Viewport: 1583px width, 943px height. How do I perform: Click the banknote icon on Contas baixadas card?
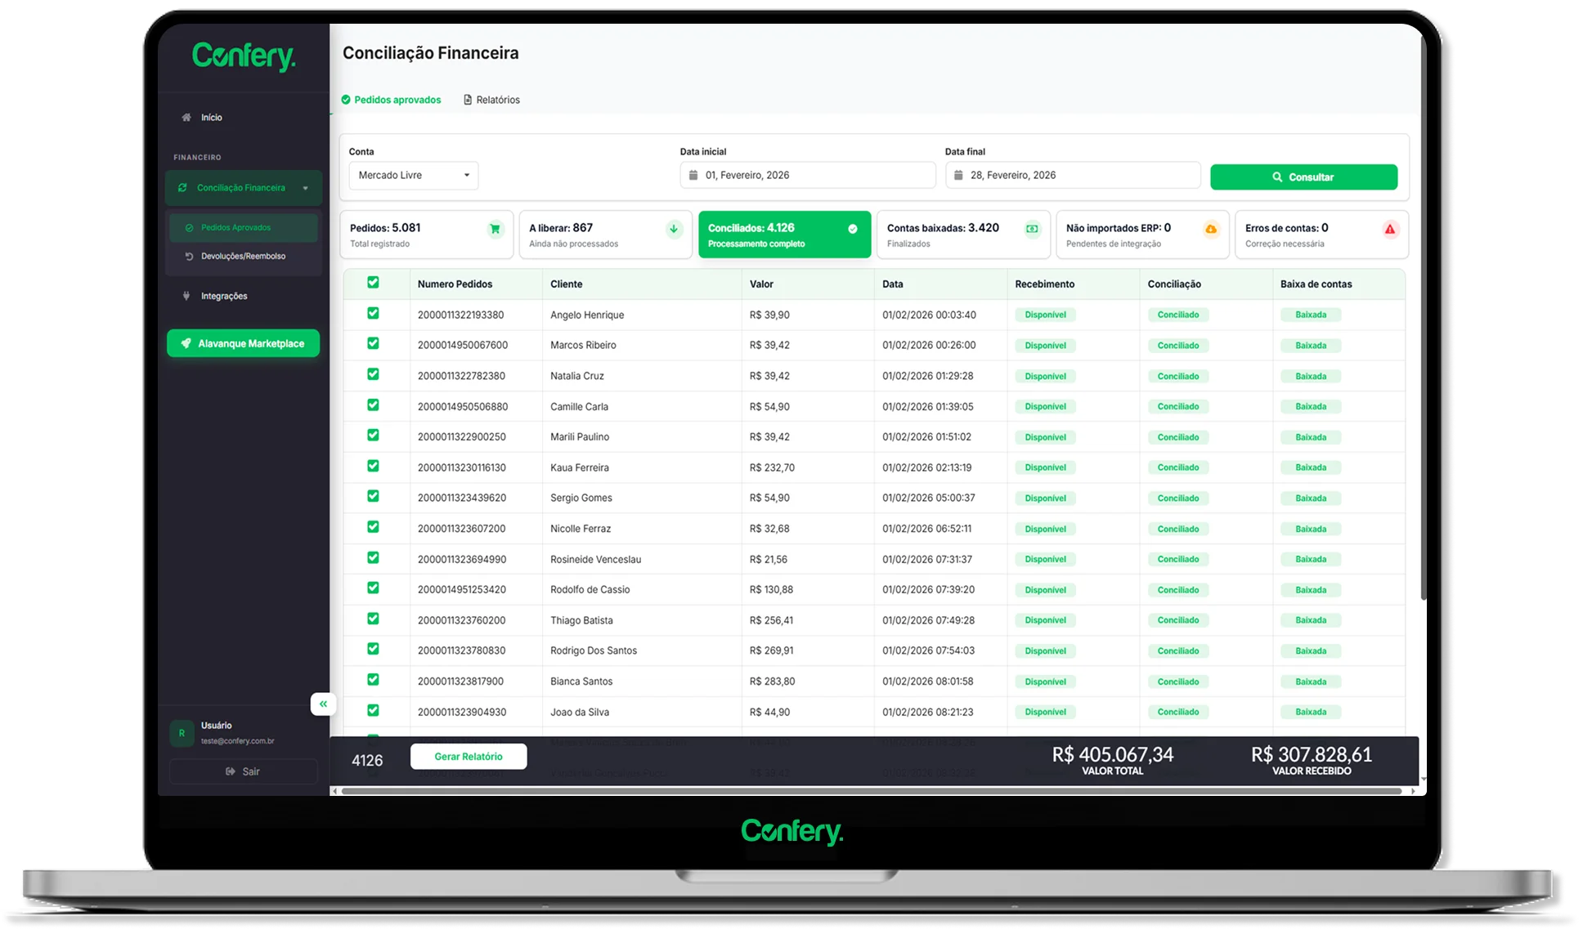[x=1031, y=229]
